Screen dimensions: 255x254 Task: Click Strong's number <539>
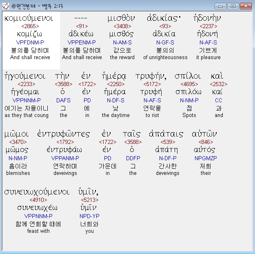click(168, 142)
